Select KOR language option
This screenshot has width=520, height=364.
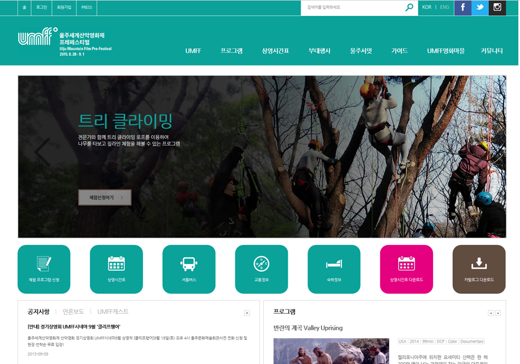[x=427, y=8]
